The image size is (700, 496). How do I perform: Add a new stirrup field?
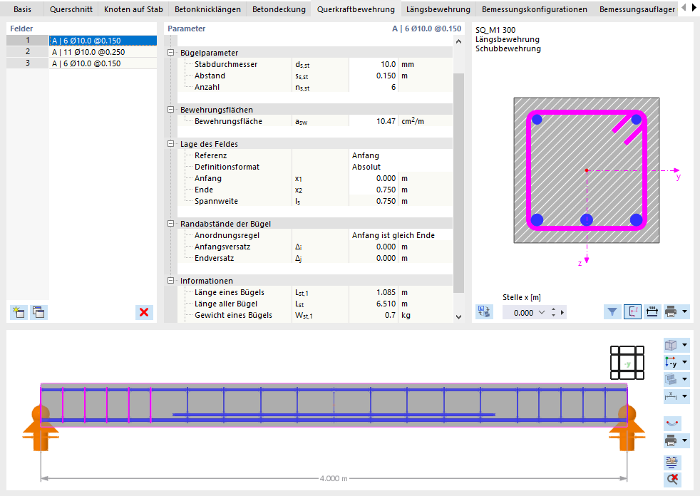pos(19,312)
